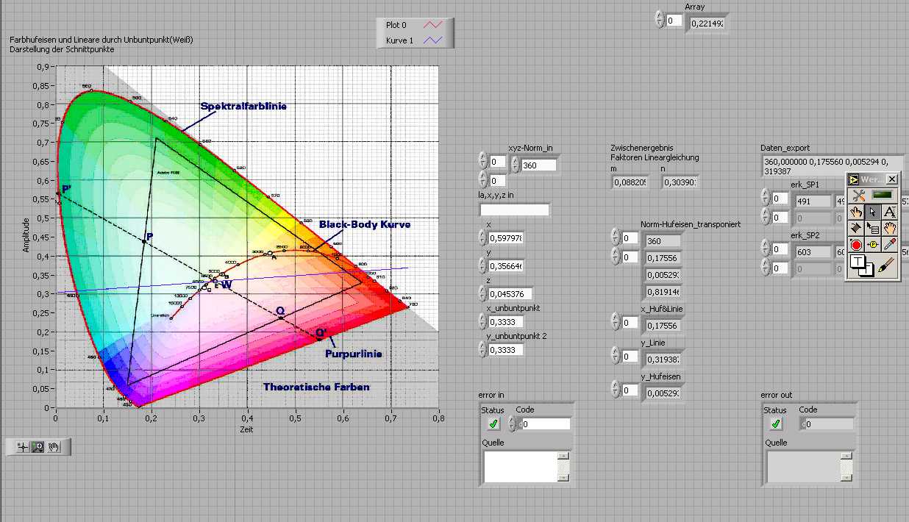
Task: Select the Object Shortcut Menu tool
Action: tap(873, 228)
